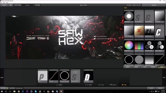Select the vertical gradient tool in bottom row
The width and height of the screenshot is (166, 93).
click(149, 60)
